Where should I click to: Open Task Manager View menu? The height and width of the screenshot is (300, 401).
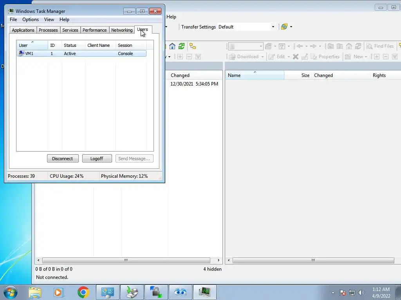[x=49, y=20]
